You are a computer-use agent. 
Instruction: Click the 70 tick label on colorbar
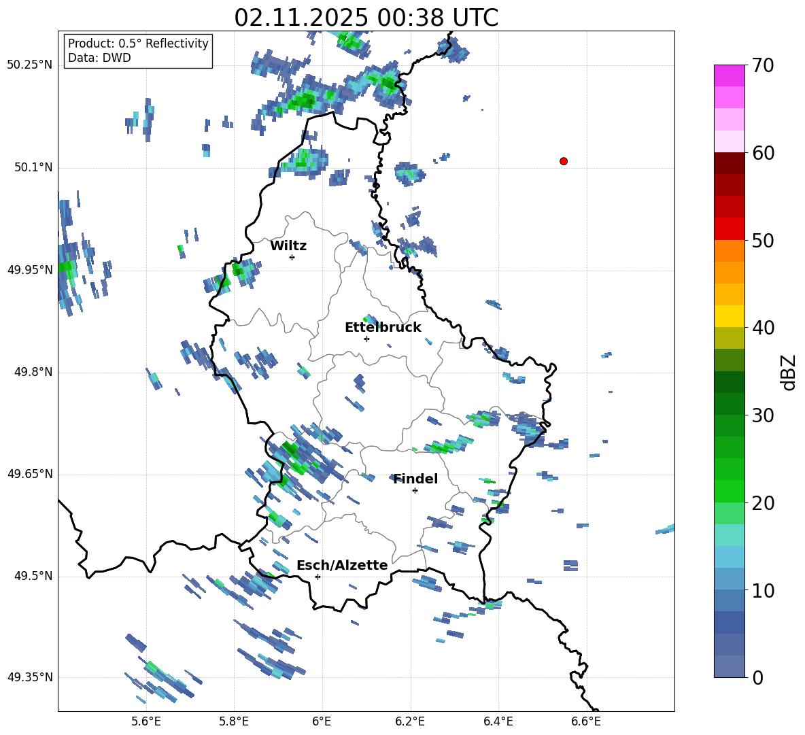pos(764,66)
